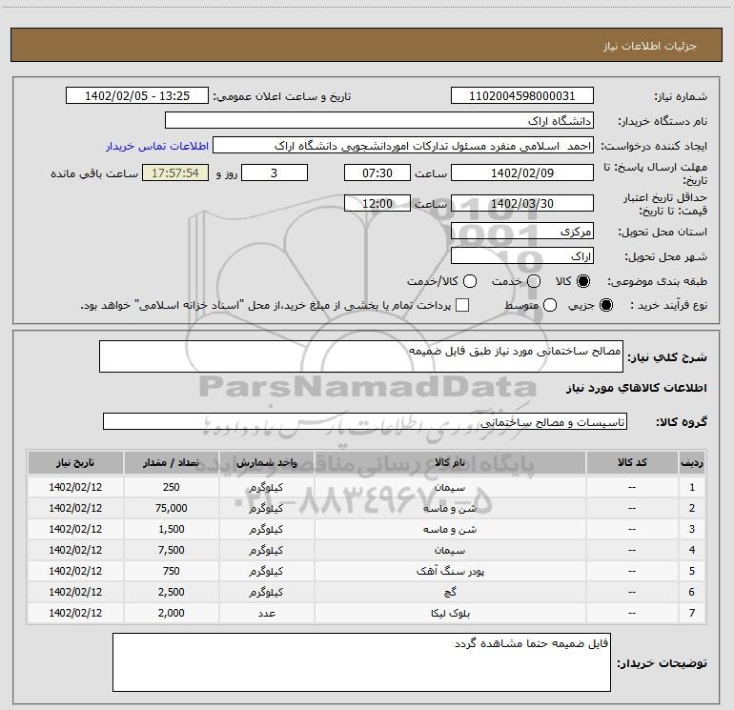Click the delivery province field مرکزی
The image size is (734, 710).
point(522,232)
